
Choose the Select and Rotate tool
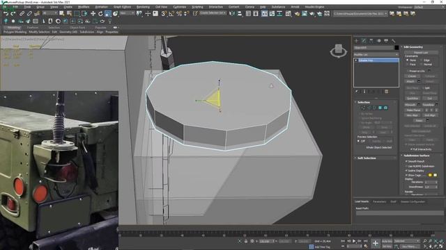100,14
